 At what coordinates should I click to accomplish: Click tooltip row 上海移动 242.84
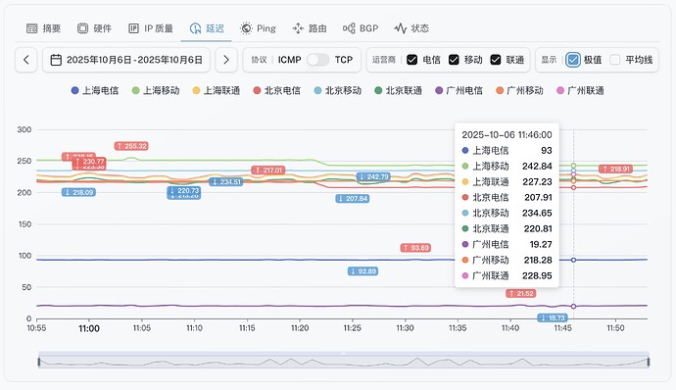(507, 167)
